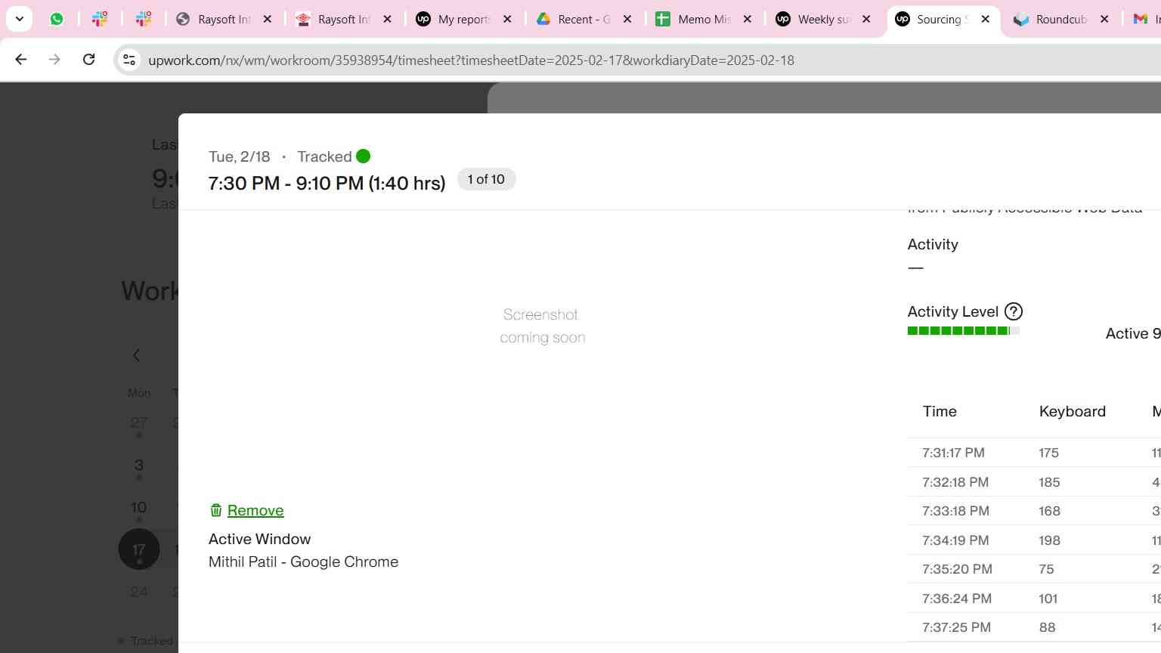Open the Gmail tab

pyautogui.click(x=1143, y=19)
